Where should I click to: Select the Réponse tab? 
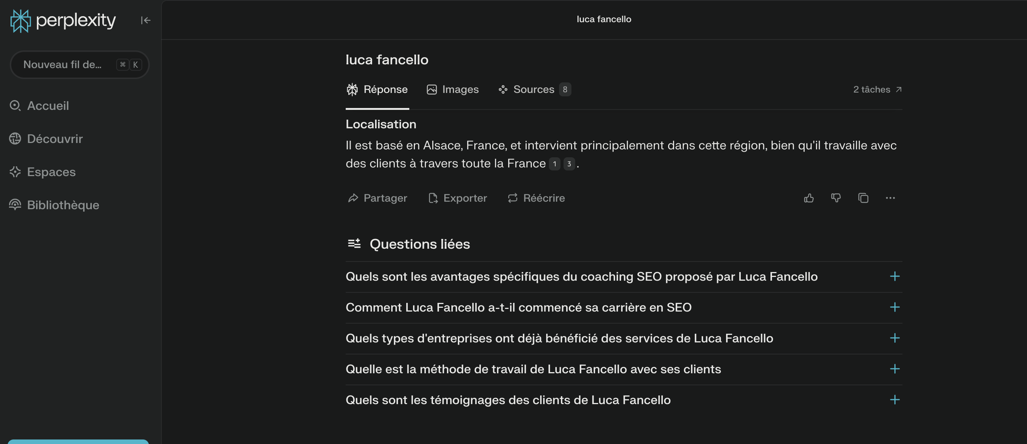click(377, 89)
